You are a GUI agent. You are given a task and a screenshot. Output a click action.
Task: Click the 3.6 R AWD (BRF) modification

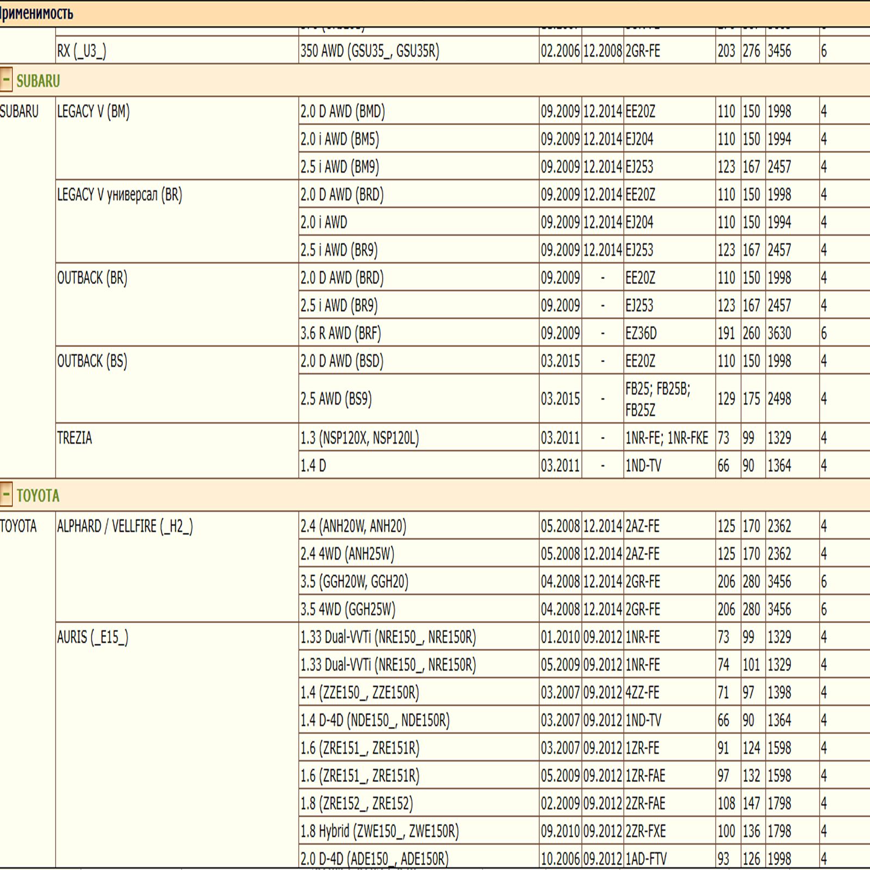pos(340,333)
